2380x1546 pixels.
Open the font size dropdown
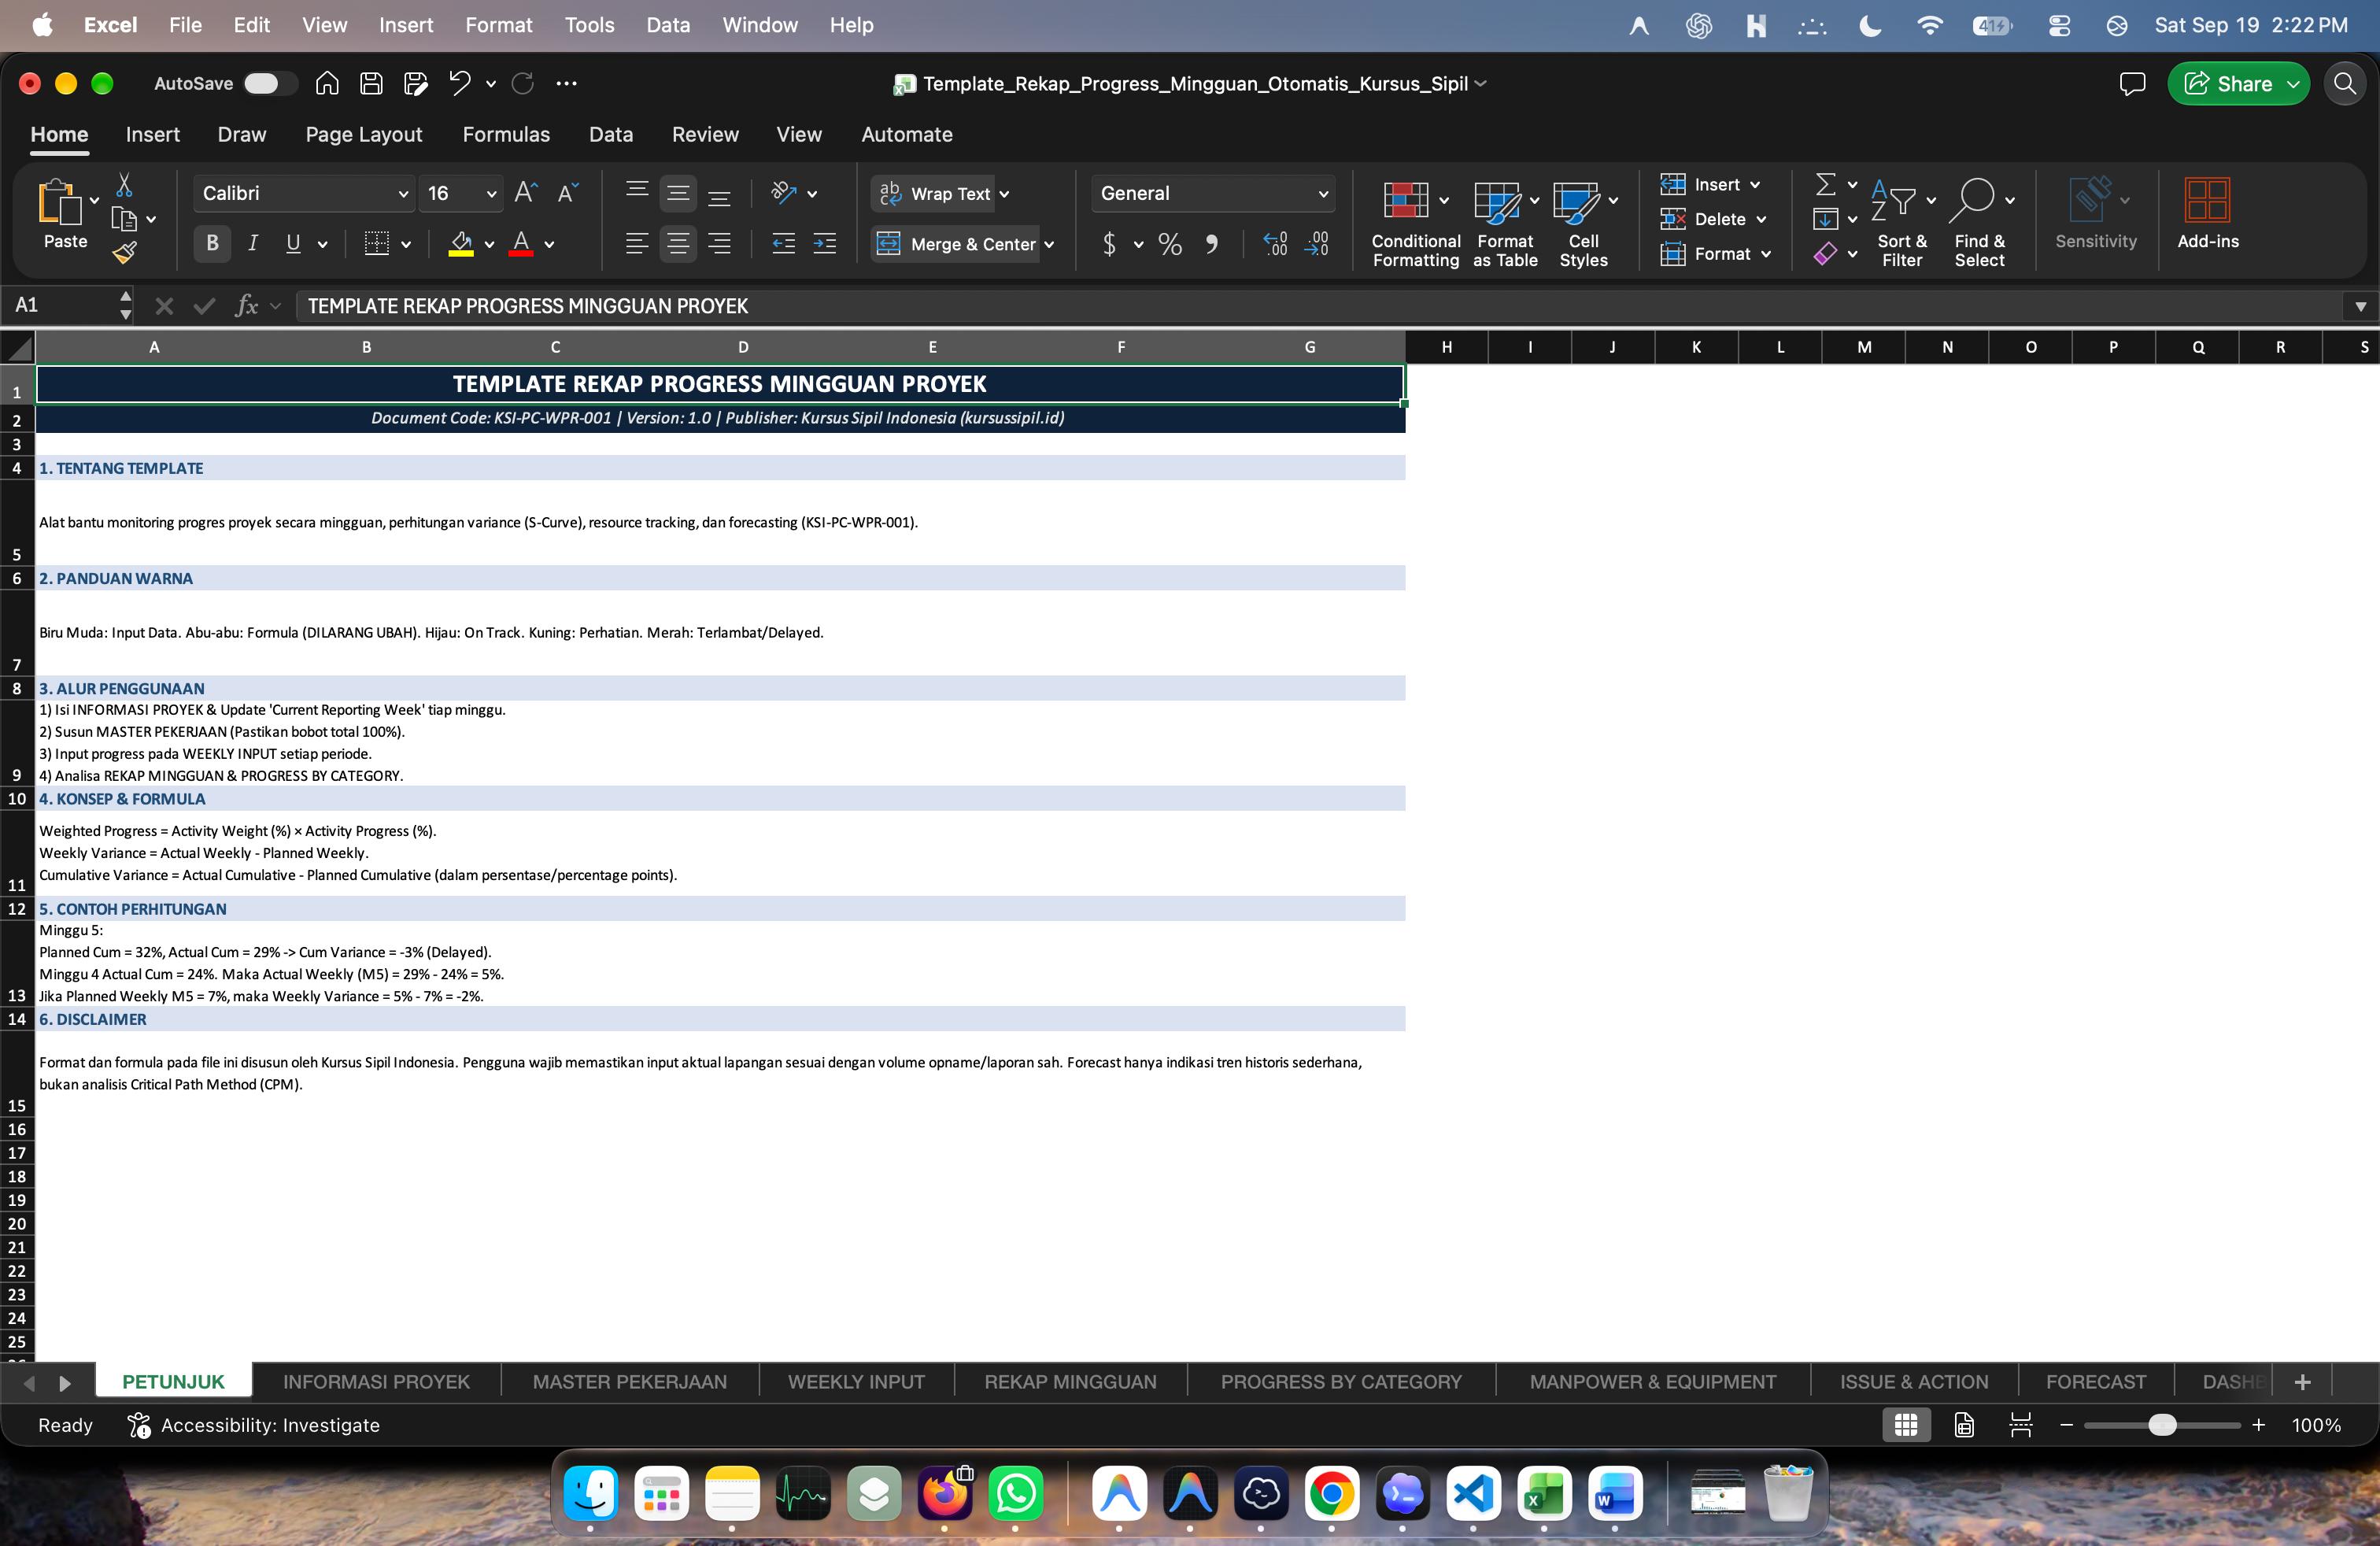tap(491, 194)
